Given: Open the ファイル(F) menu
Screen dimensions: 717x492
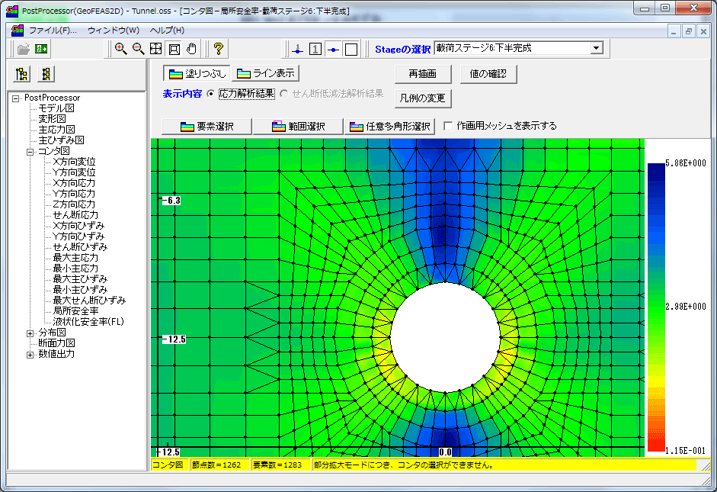Looking at the screenshot, I should 53,31.
